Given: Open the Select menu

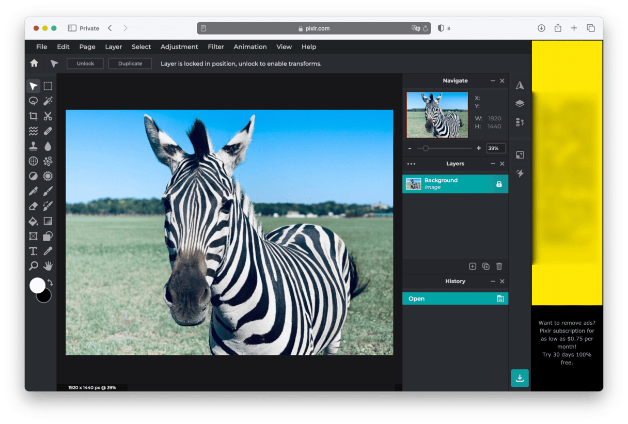Looking at the screenshot, I should click(142, 46).
